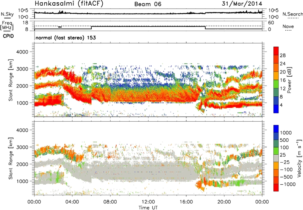Click the '1000' tick on Velocity colorbar
Image resolution: width=303 pixels, height=210 pixels.
tap(286, 133)
